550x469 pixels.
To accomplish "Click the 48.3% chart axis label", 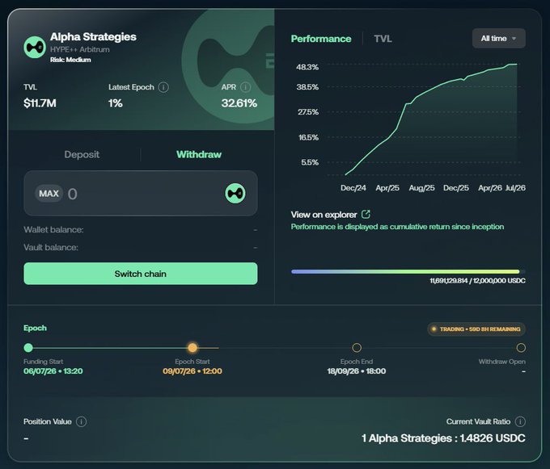I will point(307,67).
